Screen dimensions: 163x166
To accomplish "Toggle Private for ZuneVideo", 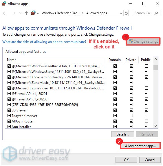I will click(x=131, y=88).
